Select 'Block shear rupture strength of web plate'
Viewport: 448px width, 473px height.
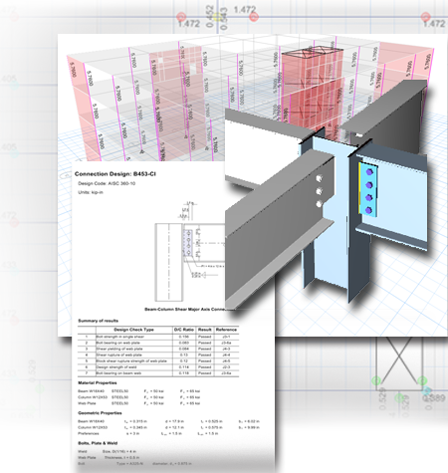[x=158, y=361]
